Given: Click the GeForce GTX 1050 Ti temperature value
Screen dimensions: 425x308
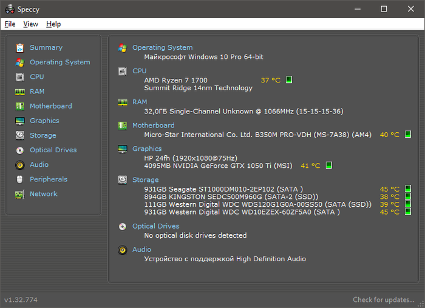Looking at the screenshot, I should pyautogui.click(x=310, y=166).
